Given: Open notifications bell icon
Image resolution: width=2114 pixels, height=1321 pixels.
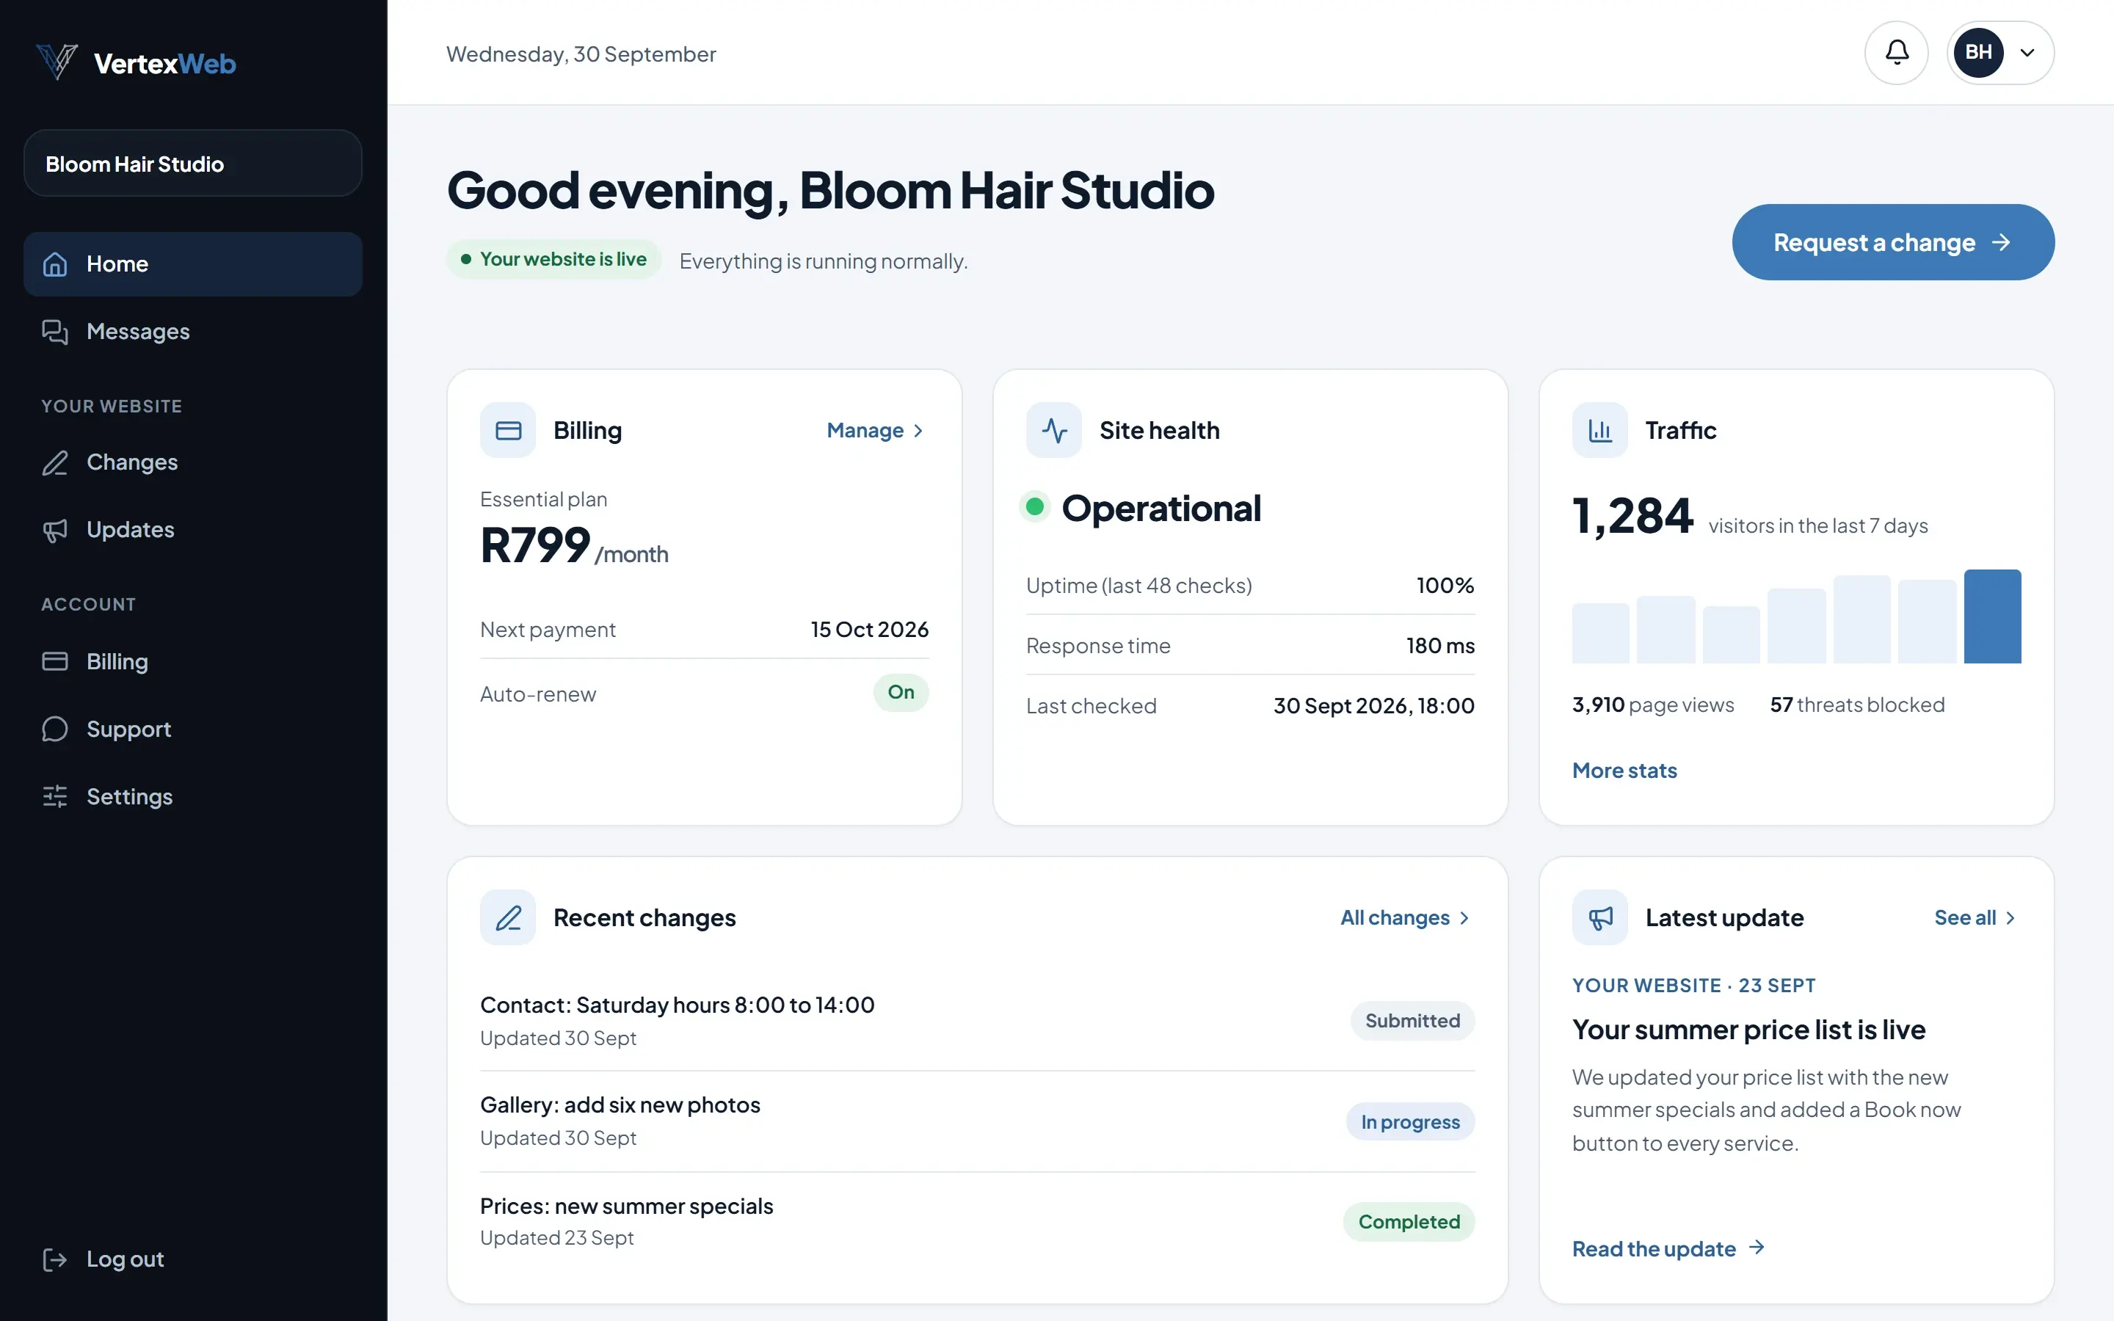Looking at the screenshot, I should point(1897,52).
